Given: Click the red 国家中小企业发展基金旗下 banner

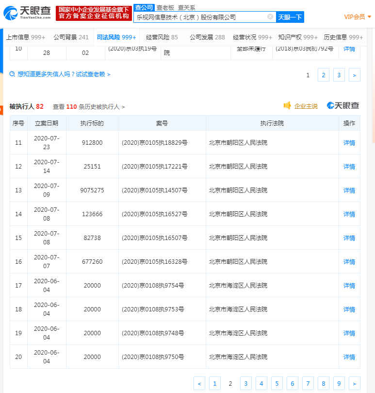Looking at the screenshot, I should tap(94, 13).
